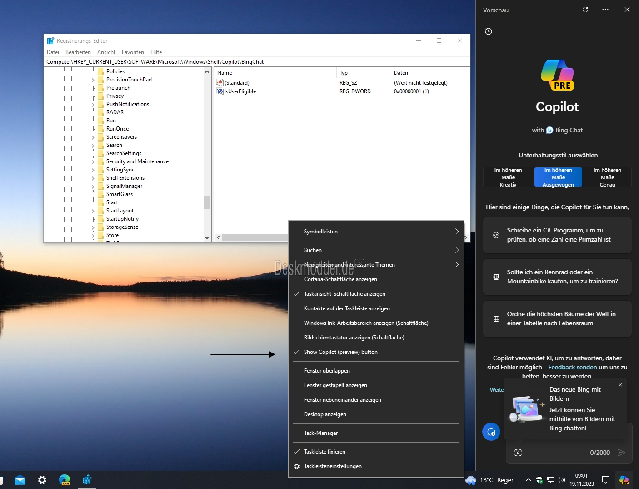Viewport: 639px width, 489px height.
Task: Expand the PushNotifications tree node
Action: coord(93,104)
